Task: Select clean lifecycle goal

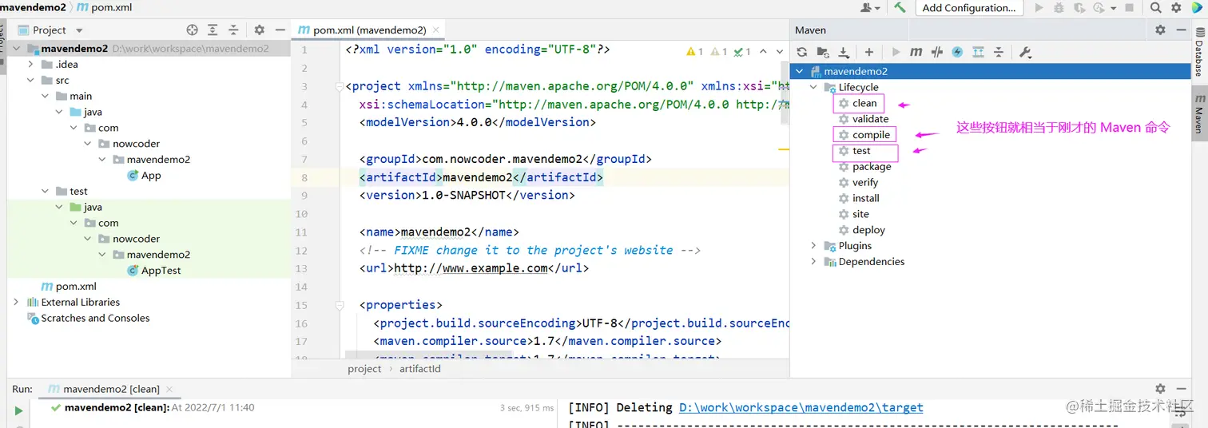Action: click(857, 103)
